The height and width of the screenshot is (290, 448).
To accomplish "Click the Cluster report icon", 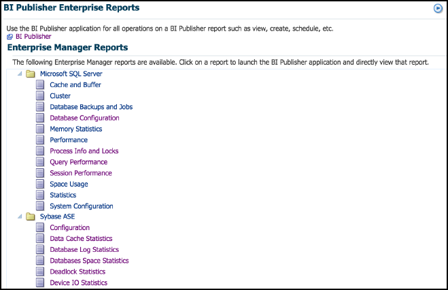I will 40,96.
